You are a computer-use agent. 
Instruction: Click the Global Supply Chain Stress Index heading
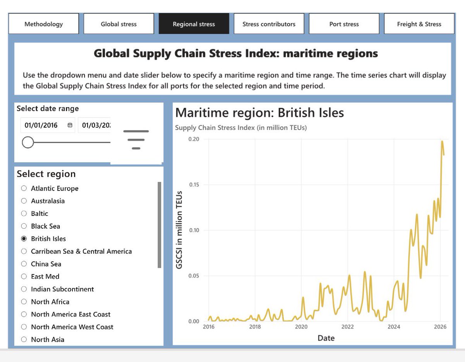click(x=236, y=53)
